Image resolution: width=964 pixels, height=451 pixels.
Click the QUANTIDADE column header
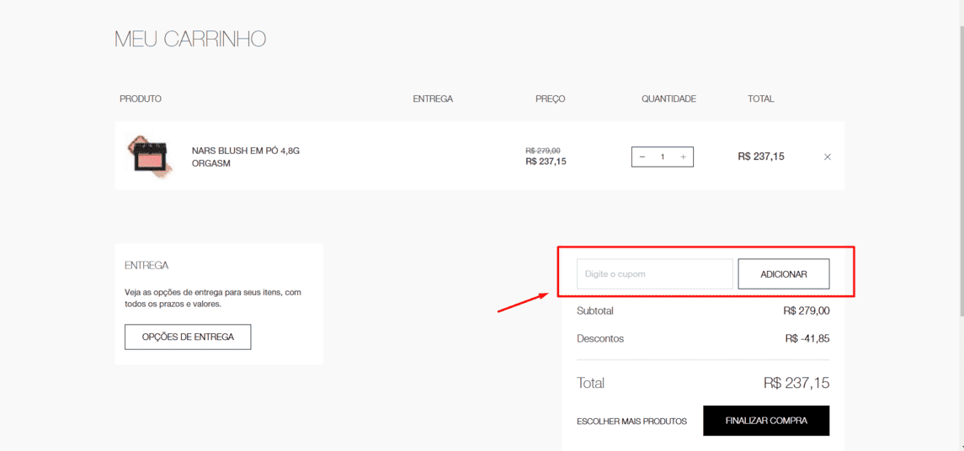point(668,98)
